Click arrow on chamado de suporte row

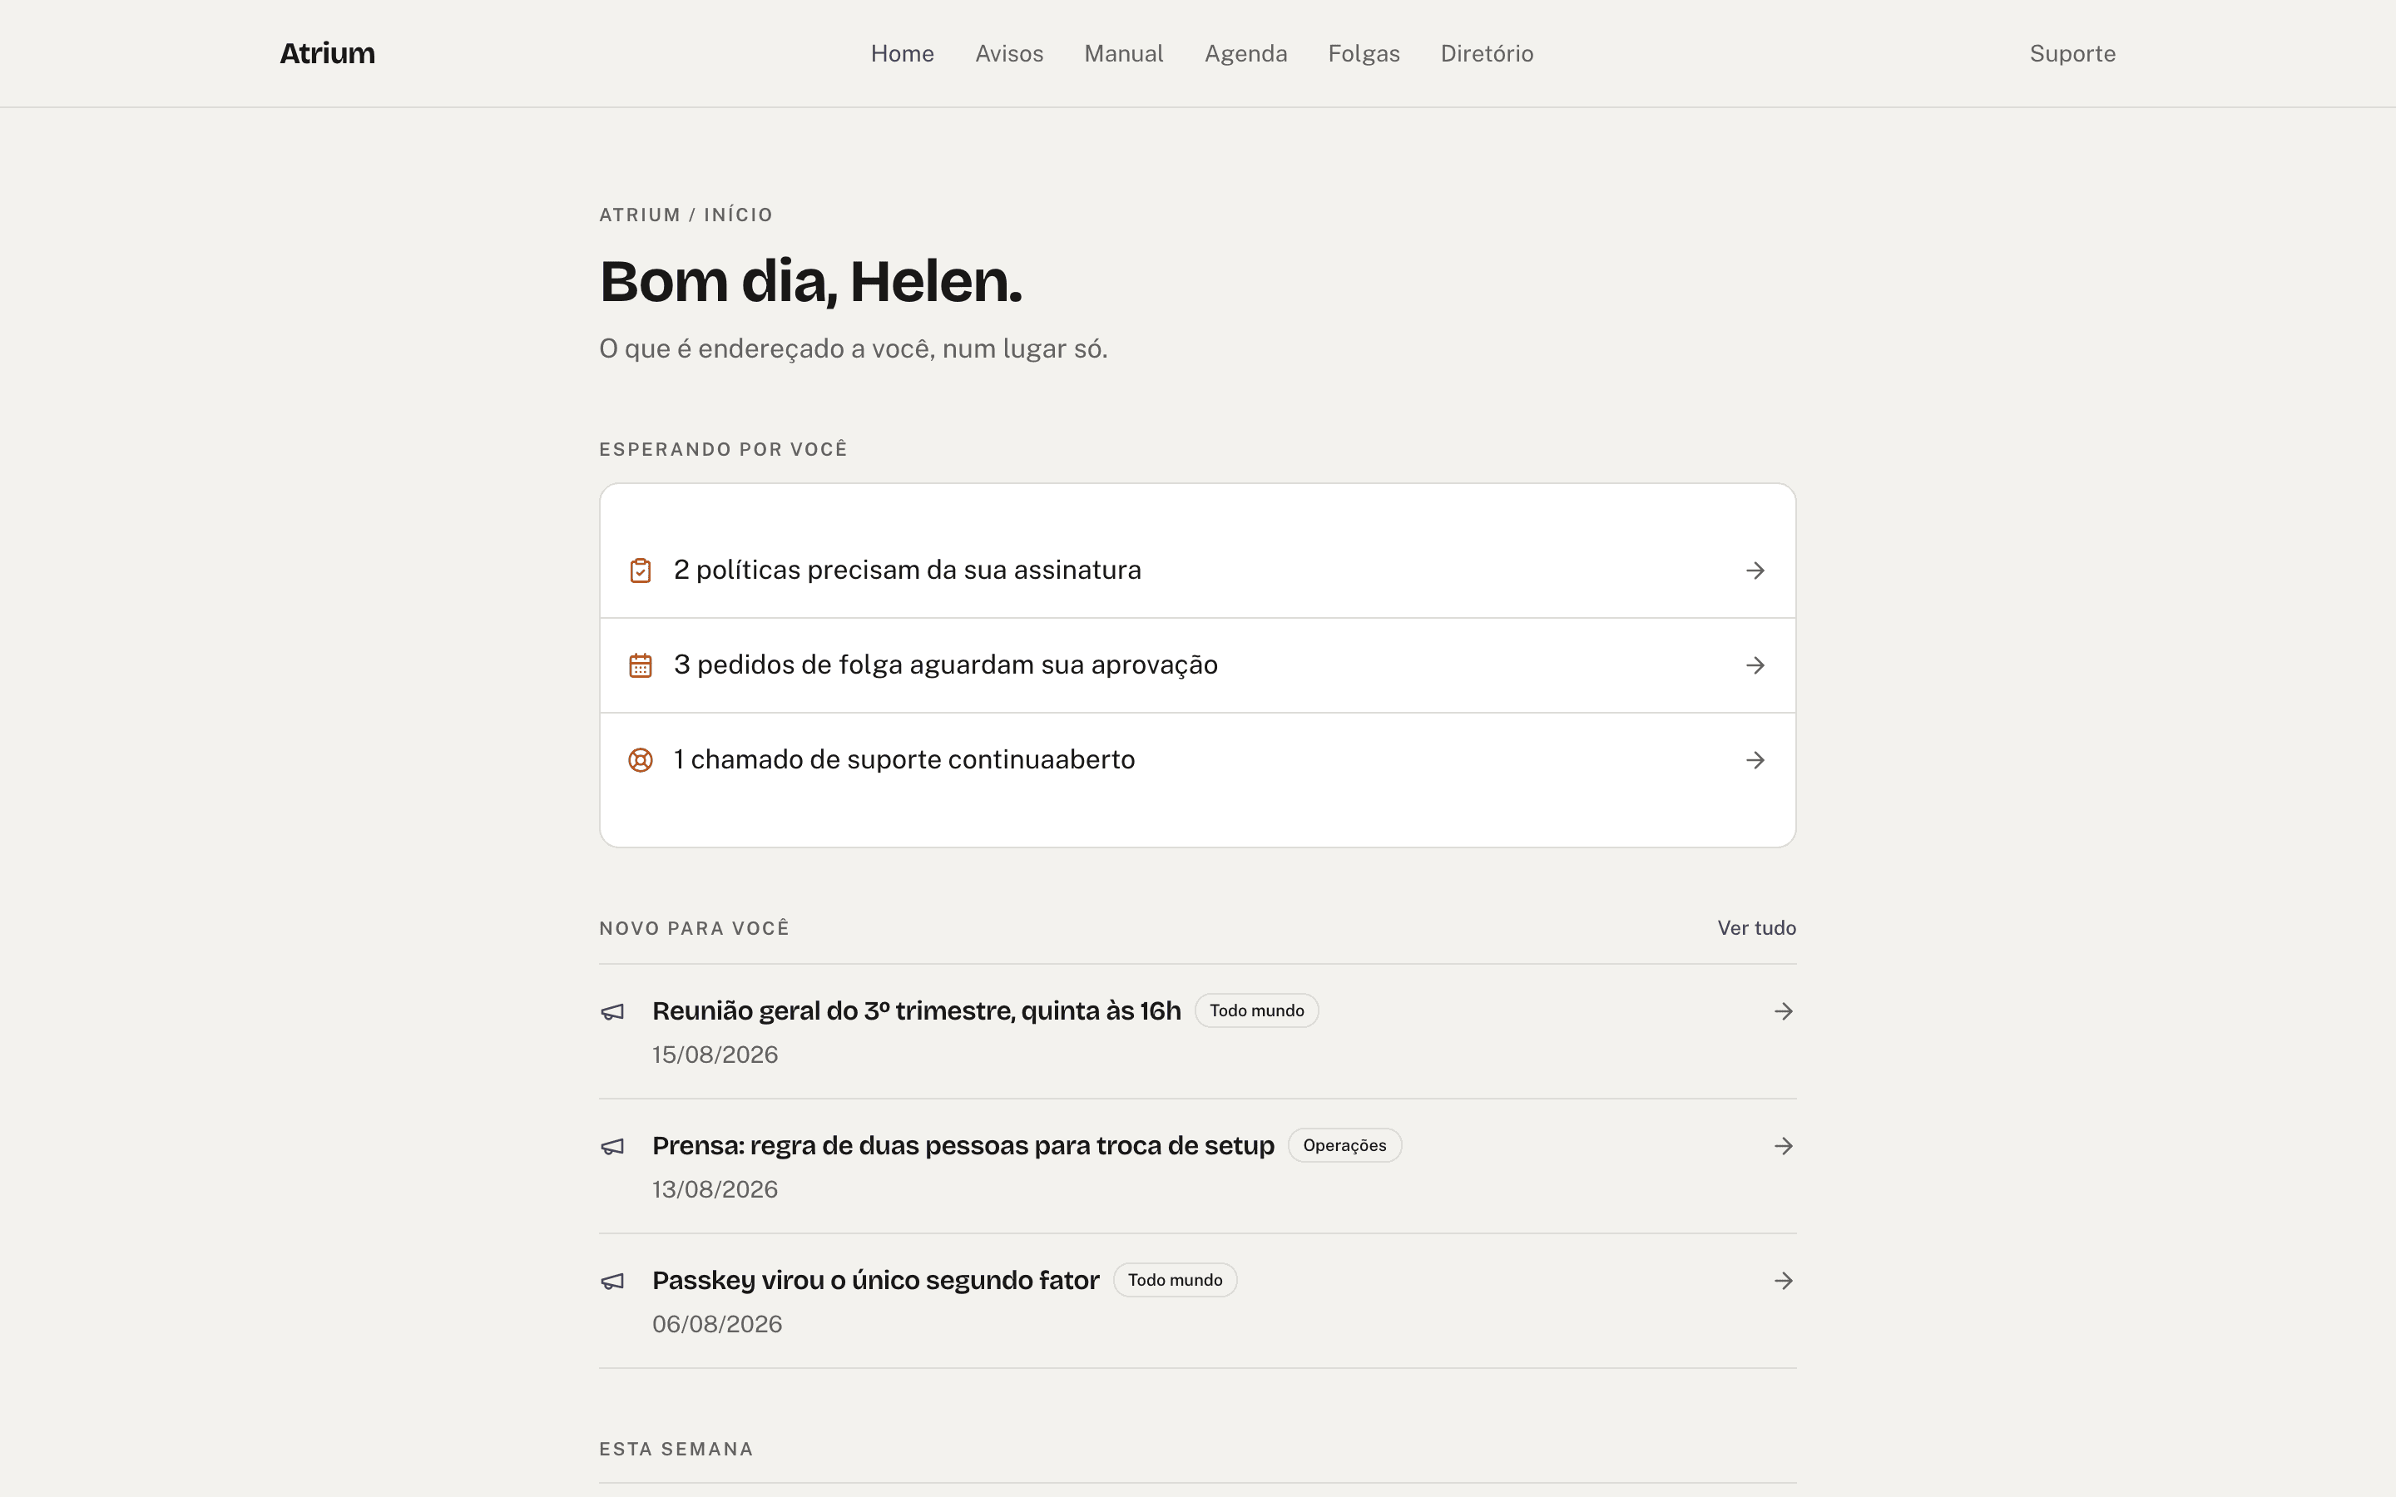point(1755,759)
